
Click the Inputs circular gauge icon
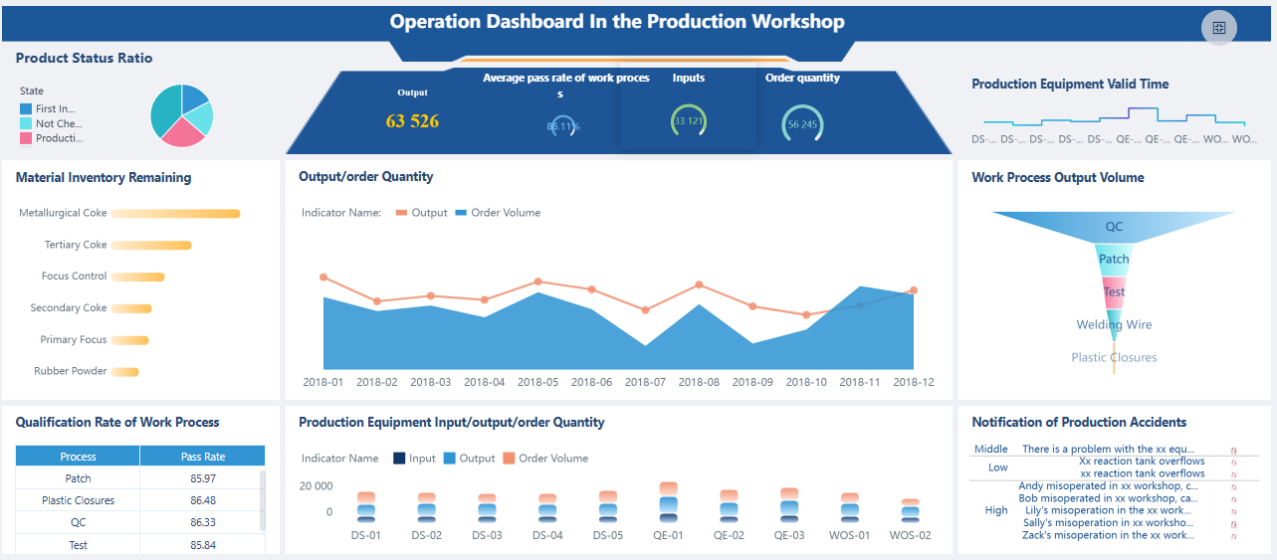[689, 121]
